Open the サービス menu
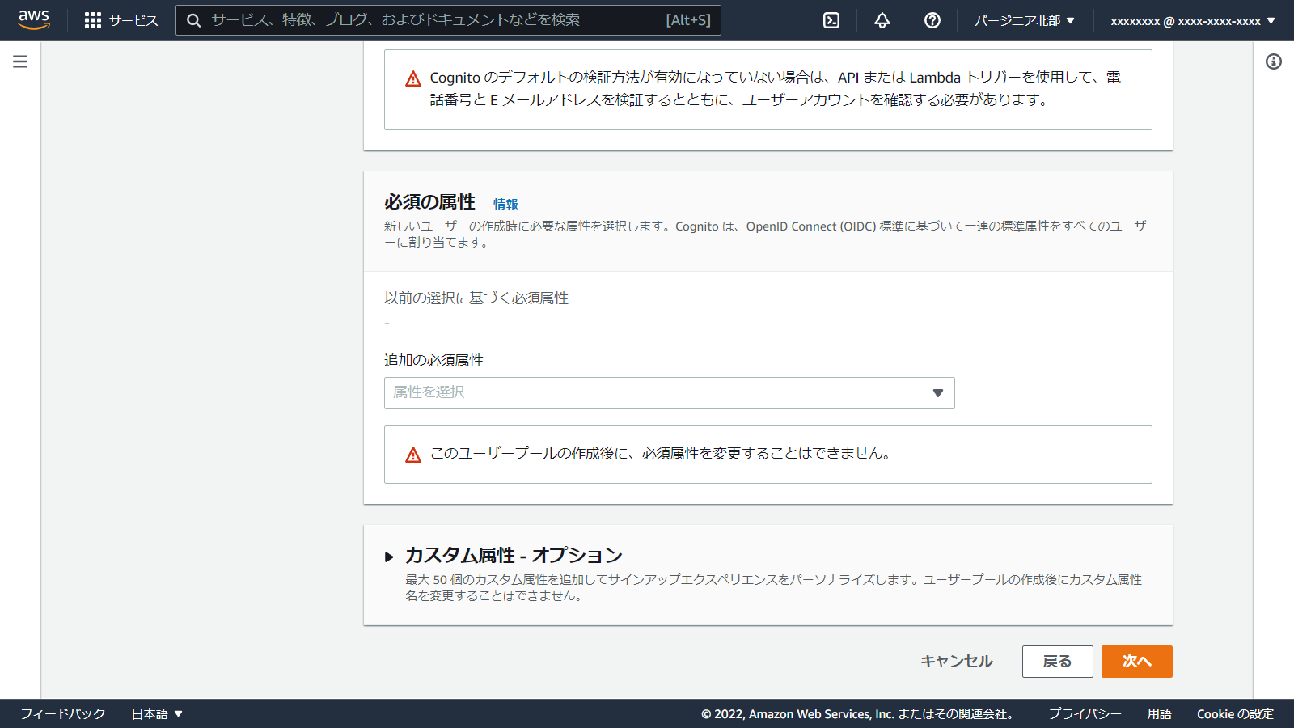The height and width of the screenshot is (728, 1294). (x=133, y=20)
